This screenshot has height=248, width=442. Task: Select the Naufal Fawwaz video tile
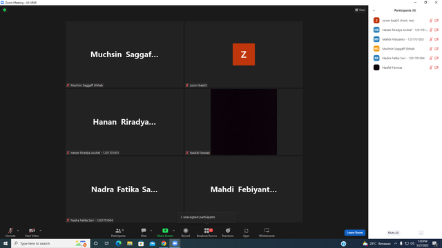(x=244, y=122)
